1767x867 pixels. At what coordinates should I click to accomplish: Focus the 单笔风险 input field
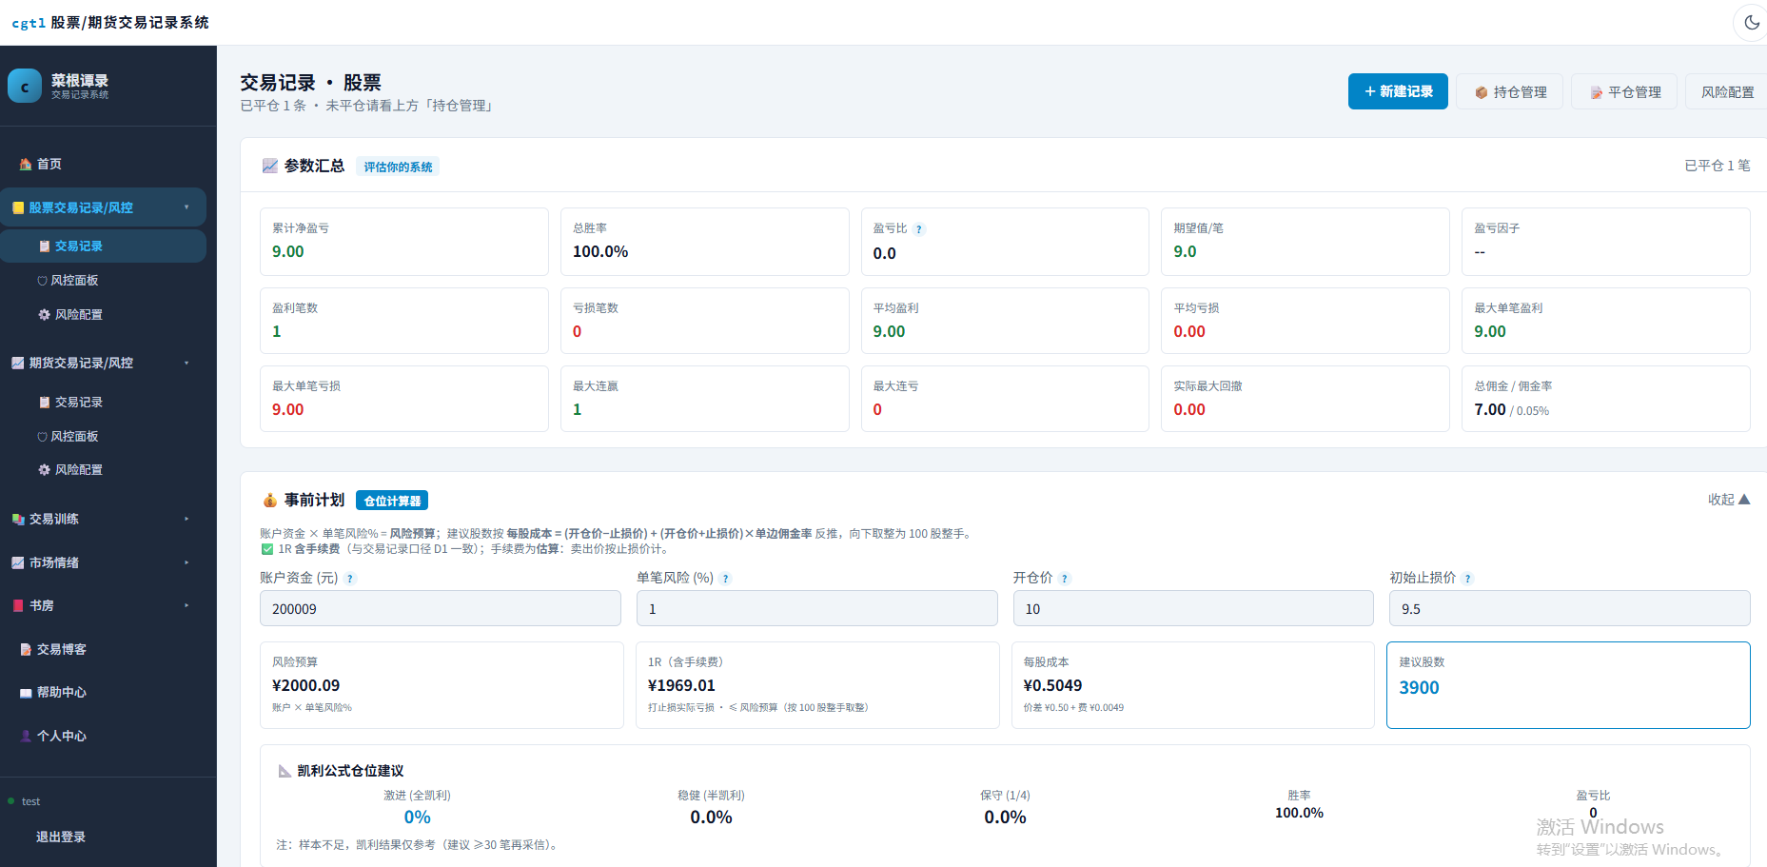click(817, 608)
